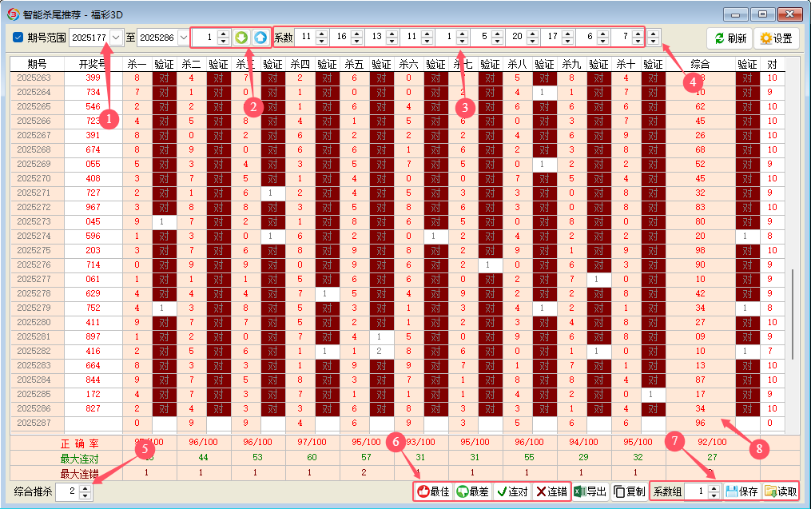Open the start period 2025177 dropdown

pos(117,38)
